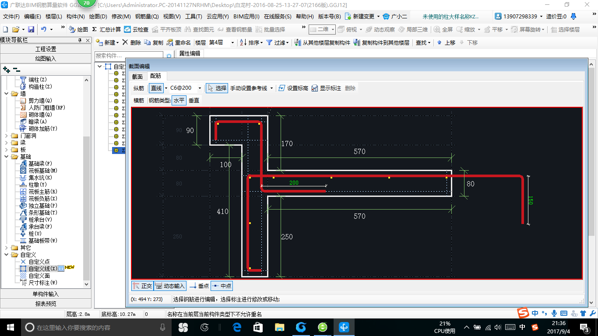Click the 单构件输入 panel button
598x336 pixels.
pos(46,294)
